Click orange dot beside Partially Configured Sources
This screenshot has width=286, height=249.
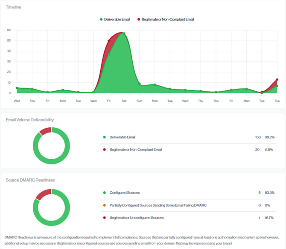coord(104,205)
